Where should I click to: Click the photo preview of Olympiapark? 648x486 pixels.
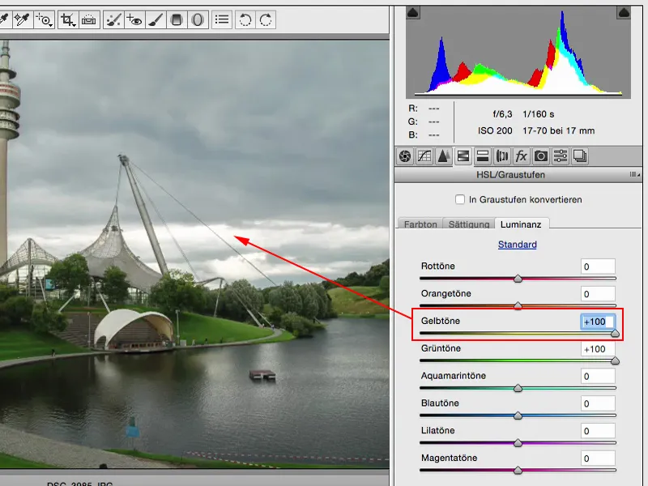(194, 254)
